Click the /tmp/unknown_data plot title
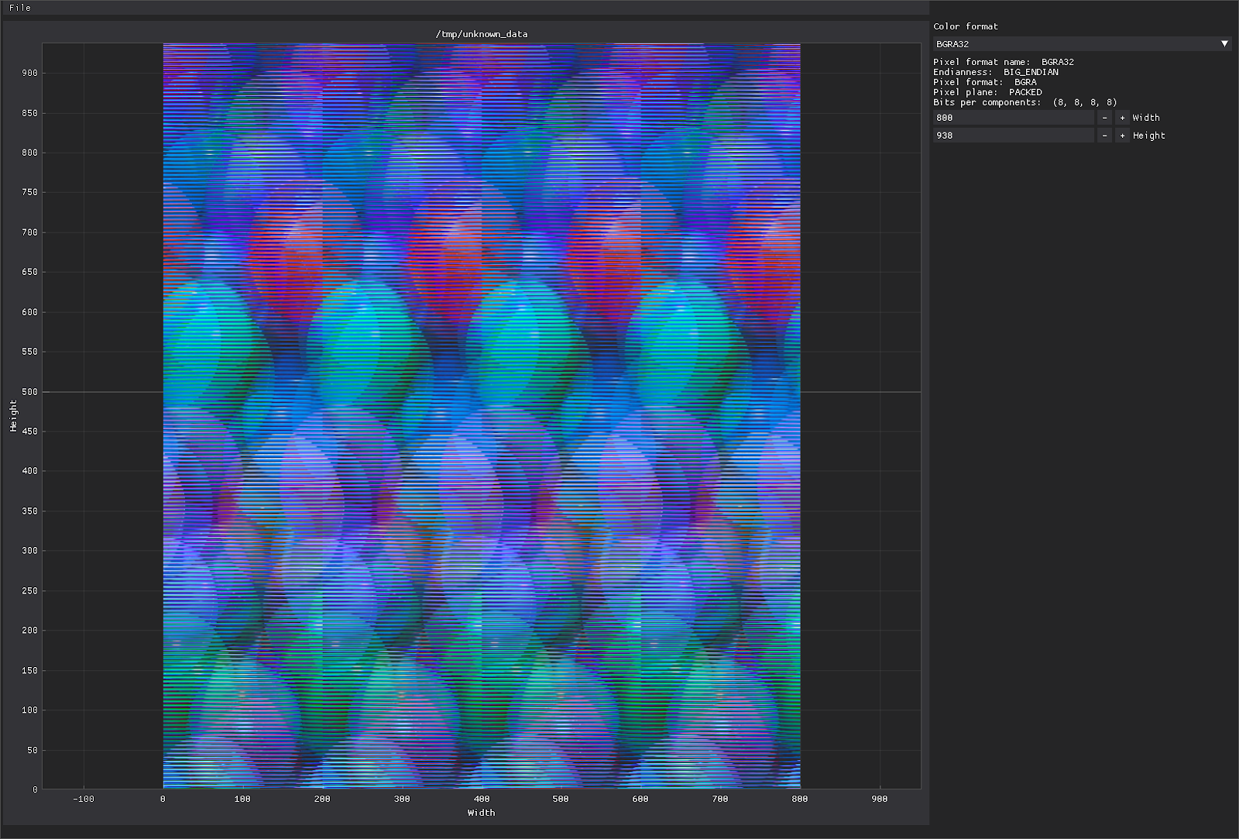1239x839 pixels. 482,34
